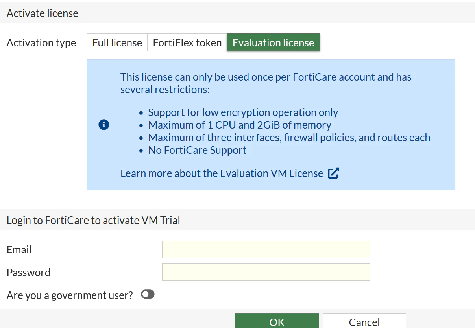The height and width of the screenshot is (328, 475).
Task: Select the Full license activation type
Action: 117,42
